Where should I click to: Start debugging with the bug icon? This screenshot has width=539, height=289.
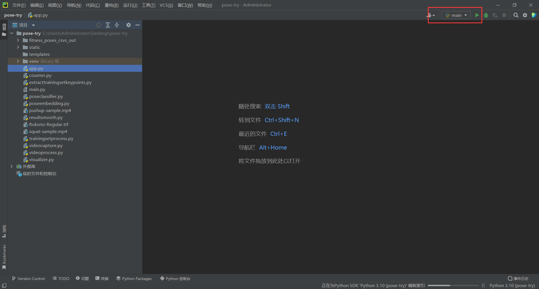pos(486,15)
